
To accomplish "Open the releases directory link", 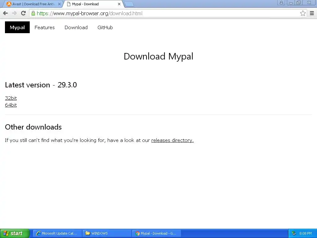I will click(172, 140).
